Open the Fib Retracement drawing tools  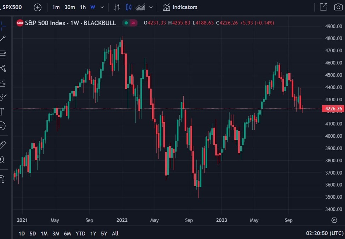(3, 55)
